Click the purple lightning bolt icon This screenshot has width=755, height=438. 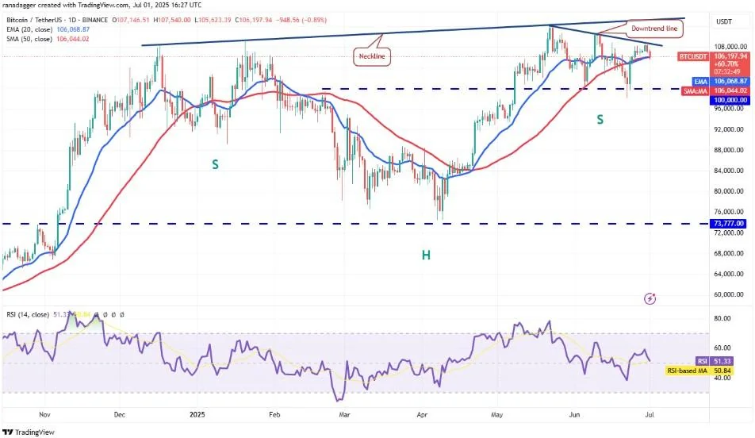pos(650,299)
